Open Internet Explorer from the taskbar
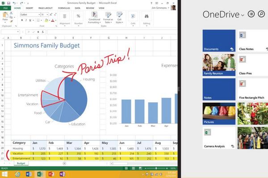Viewport: 268px width, 178px height. click(x=17, y=174)
